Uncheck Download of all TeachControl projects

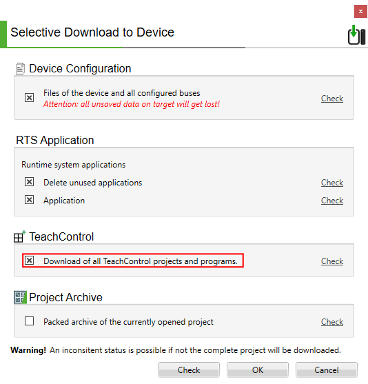tap(29, 261)
